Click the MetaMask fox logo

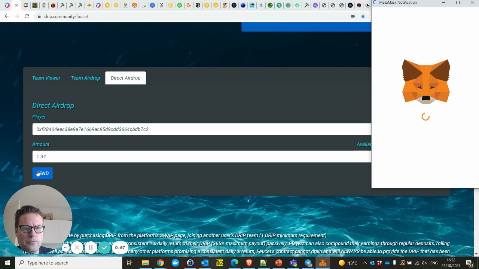point(426,81)
